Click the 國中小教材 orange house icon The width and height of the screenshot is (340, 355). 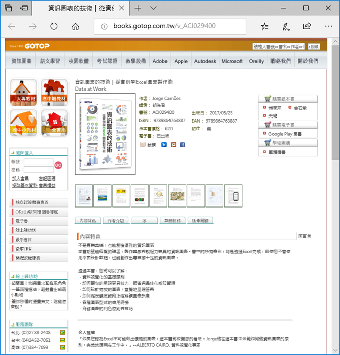[23, 123]
